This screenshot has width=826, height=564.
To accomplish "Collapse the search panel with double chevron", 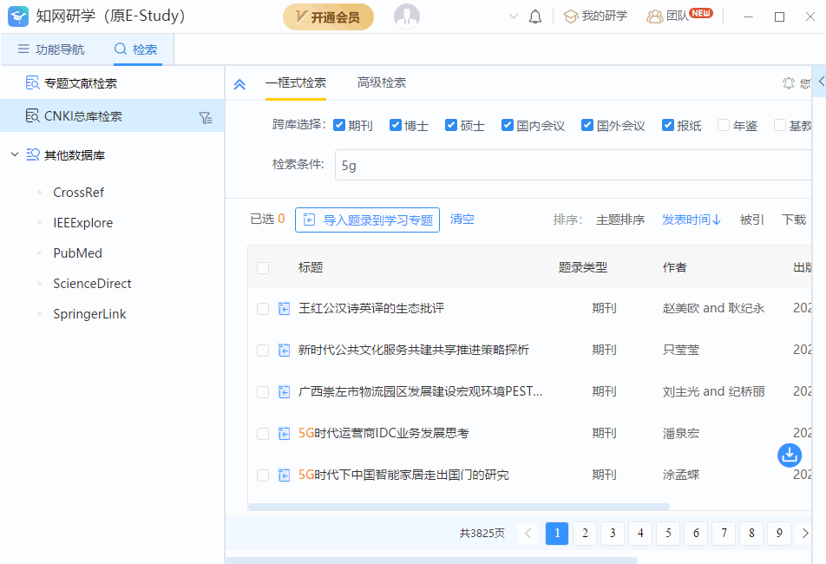I will click(239, 84).
